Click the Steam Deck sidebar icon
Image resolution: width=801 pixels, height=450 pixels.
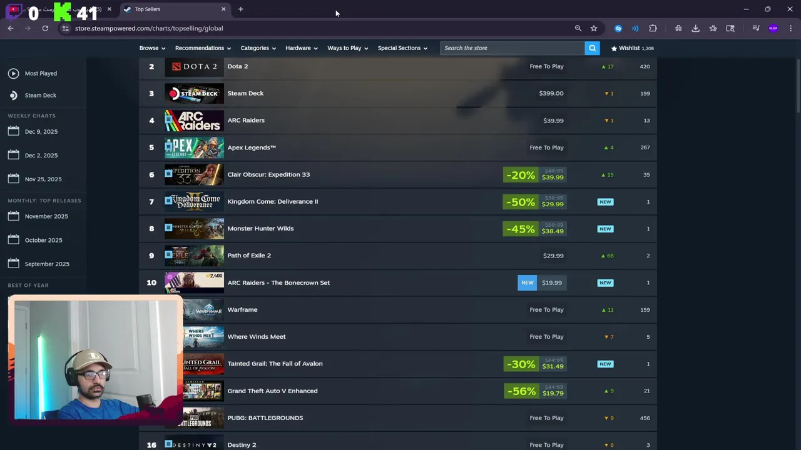click(13, 95)
